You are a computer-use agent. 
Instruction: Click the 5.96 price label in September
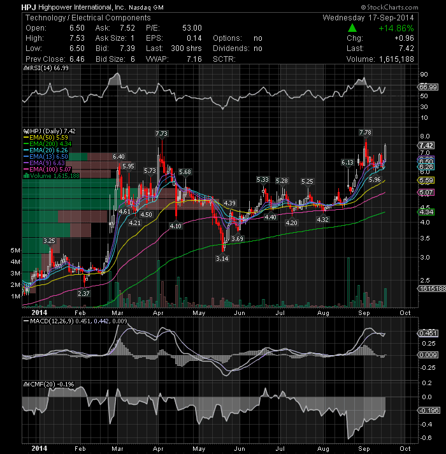pos(375,180)
